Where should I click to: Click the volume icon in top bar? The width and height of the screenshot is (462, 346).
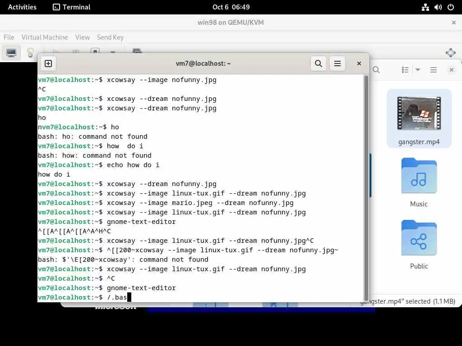tap(438, 7)
